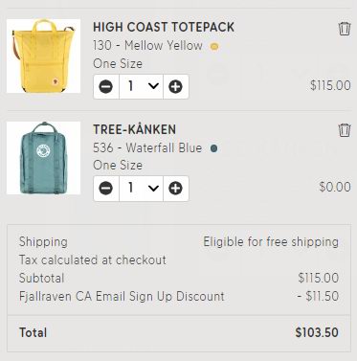Image resolution: width=357 pixels, height=361 pixels.
Task: Click the Subtotal label
Action: [41, 278]
